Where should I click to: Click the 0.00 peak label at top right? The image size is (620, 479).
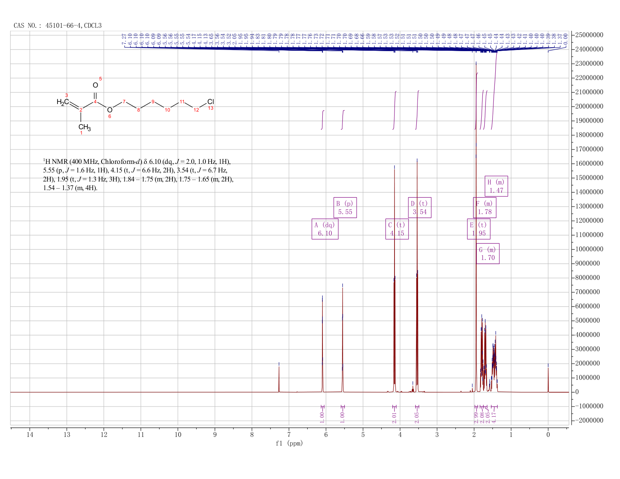point(566,39)
